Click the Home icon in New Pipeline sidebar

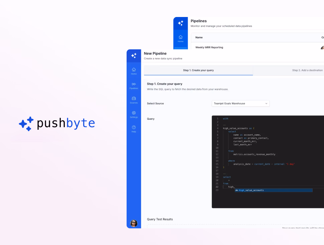134,70
